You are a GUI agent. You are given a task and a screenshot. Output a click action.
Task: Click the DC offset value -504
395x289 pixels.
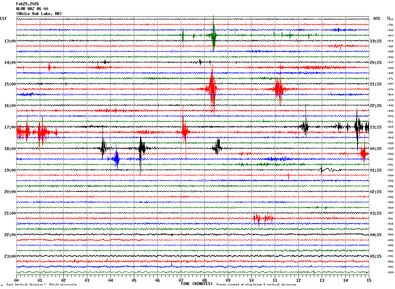tap(390, 95)
